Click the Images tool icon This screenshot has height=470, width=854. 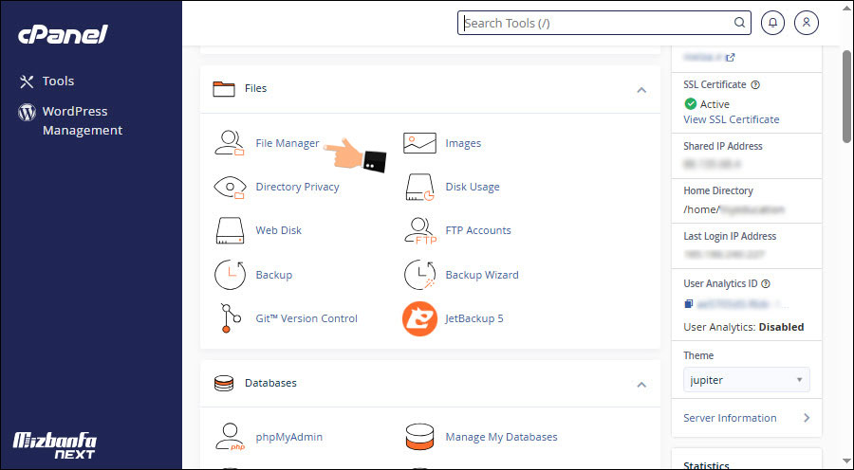pyautogui.click(x=419, y=143)
